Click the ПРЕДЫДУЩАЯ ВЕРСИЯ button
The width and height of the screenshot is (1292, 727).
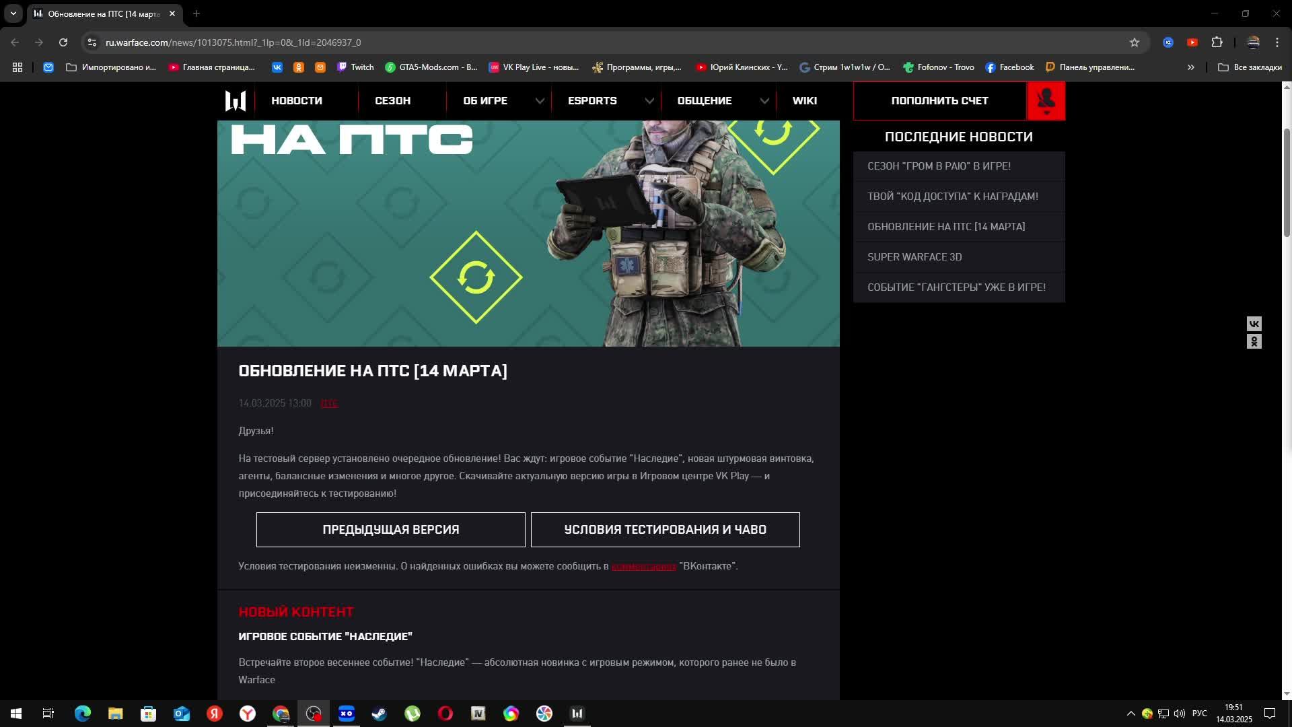tap(390, 530)
